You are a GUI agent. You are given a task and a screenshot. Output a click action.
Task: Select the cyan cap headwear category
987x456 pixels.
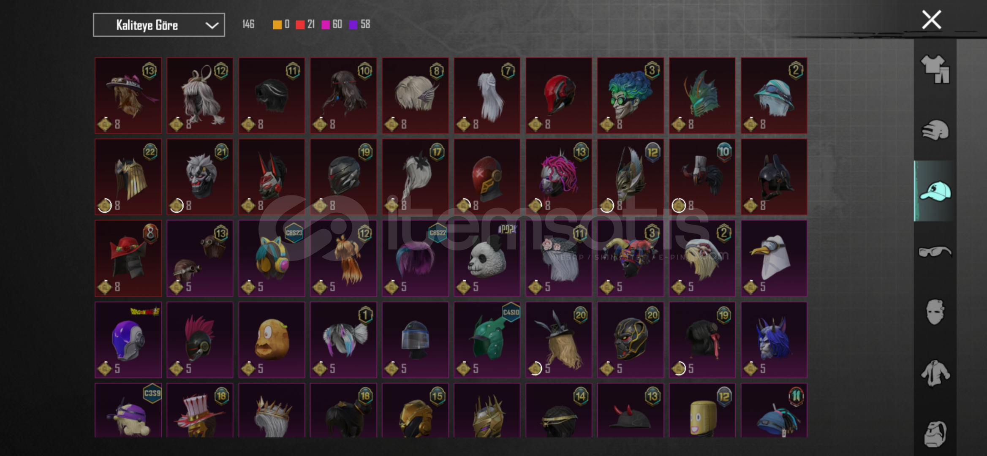pyautogui.click(x=935, y=191)
